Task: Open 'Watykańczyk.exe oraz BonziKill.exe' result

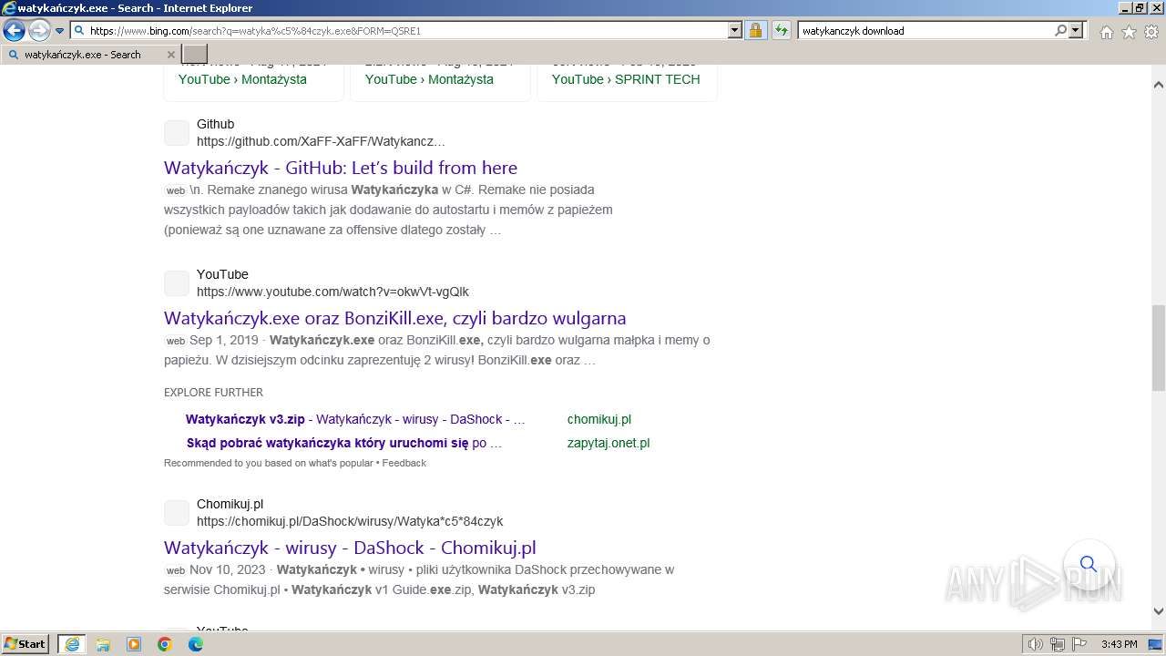Action: coord(395,318)
